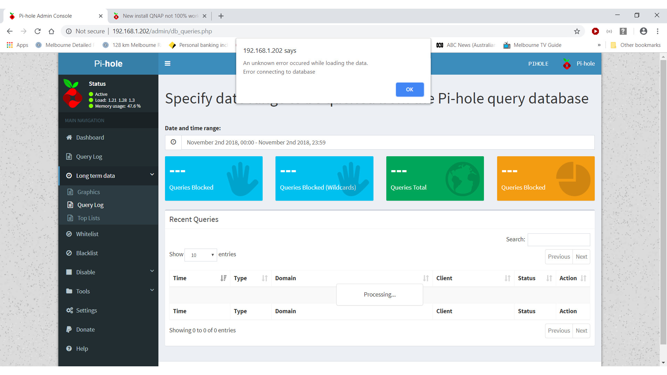
Task: Click the Long term data clock icon
Action: (69, 176)
